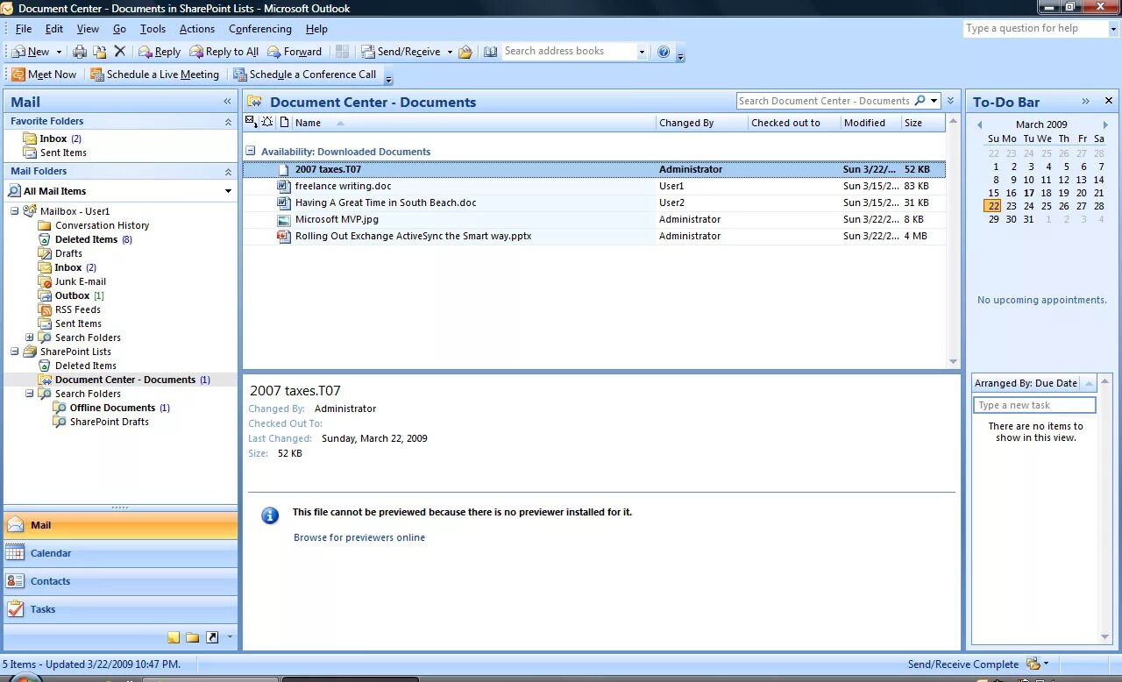Click the Folder List icon in navigation pane
Viewport: 1122px width, 682px height.
[x=192, y=637]
